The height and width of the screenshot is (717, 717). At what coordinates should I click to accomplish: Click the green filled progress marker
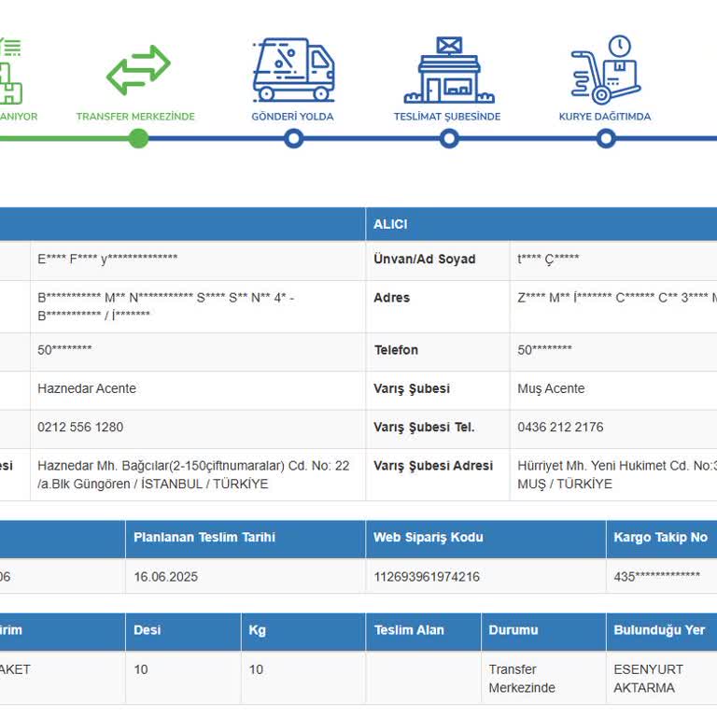138,138
